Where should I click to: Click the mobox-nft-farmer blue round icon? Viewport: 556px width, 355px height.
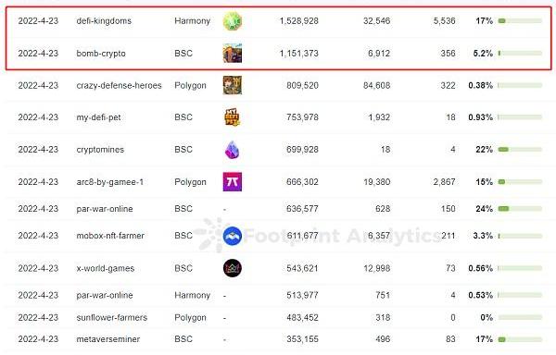(233, 236)
